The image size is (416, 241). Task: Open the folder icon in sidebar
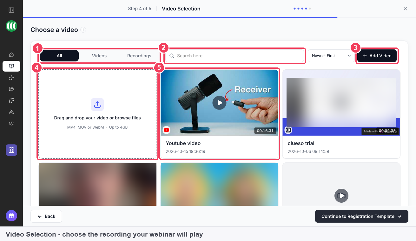[11, 89]
